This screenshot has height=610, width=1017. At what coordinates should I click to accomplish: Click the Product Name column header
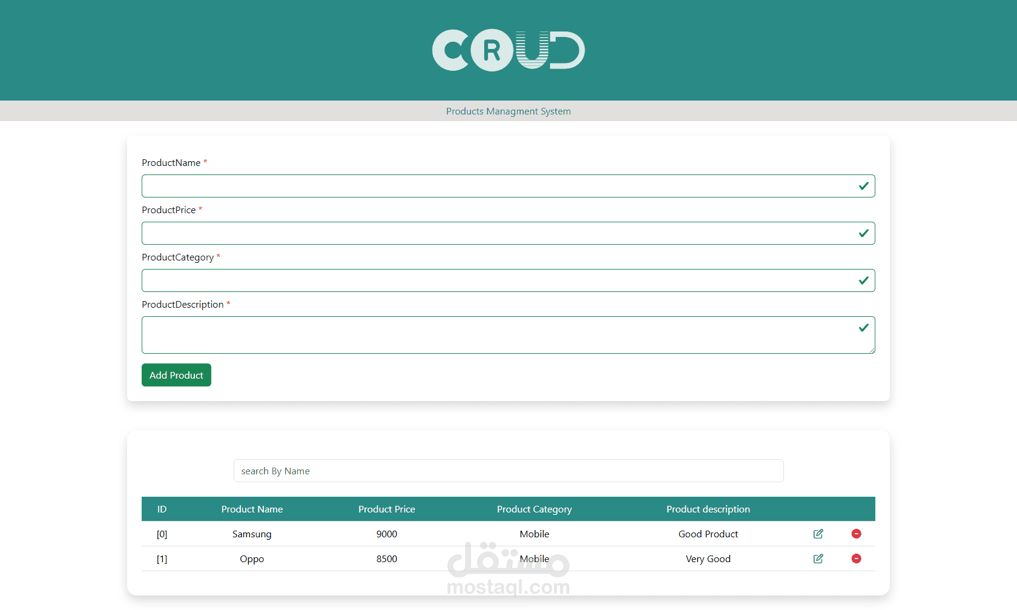tap(252, 509)
